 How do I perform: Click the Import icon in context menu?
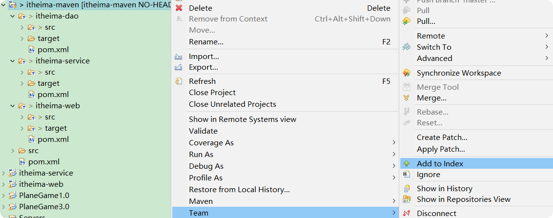click(179, 57)
